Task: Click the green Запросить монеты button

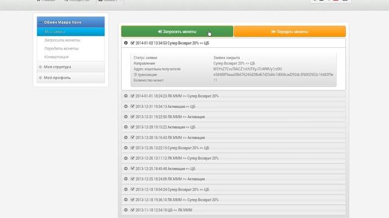Action: coord(177,31)
